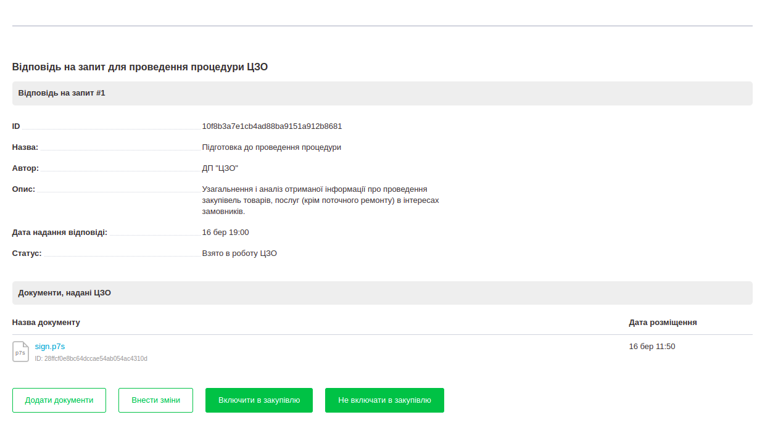Click the author value ДП "ЦЗО"
Screen dimensions: 757x441
pos(220,168)
